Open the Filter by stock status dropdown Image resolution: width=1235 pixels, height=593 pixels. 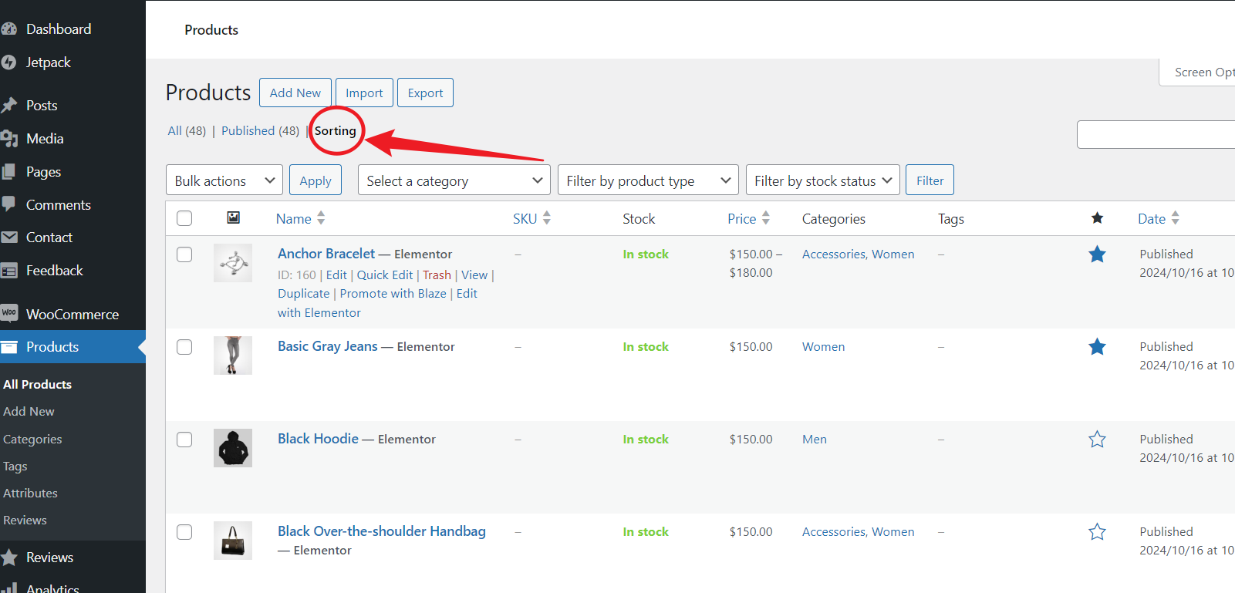pos(822,180)
